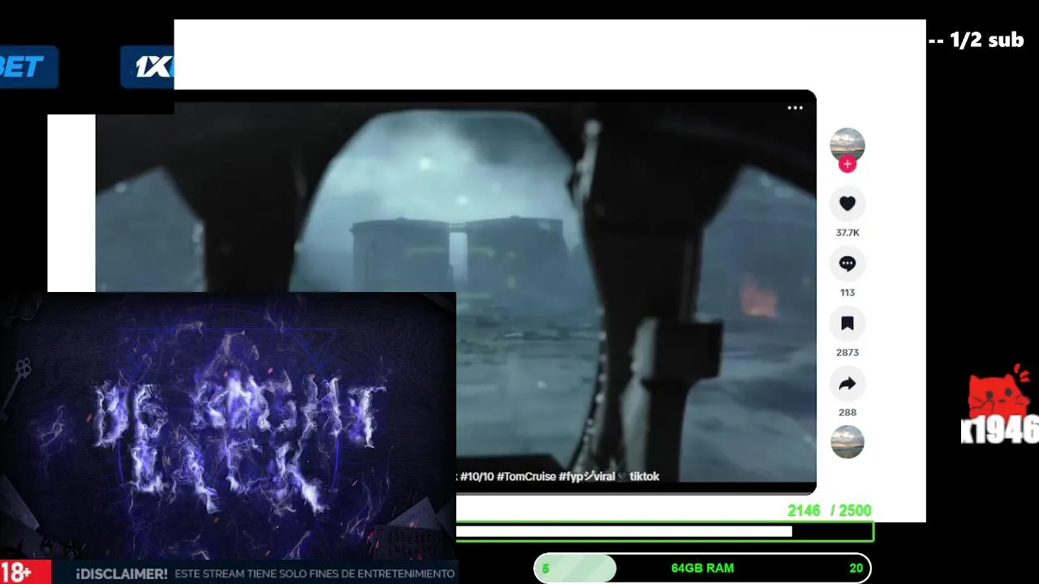Viewport: 1039px width, 584px height.
Task: Click the TikTok video player area
Action: click(x=455, y=291)
